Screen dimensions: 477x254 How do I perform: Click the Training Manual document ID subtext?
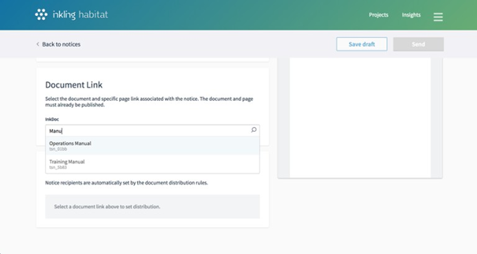coord(58,168)
